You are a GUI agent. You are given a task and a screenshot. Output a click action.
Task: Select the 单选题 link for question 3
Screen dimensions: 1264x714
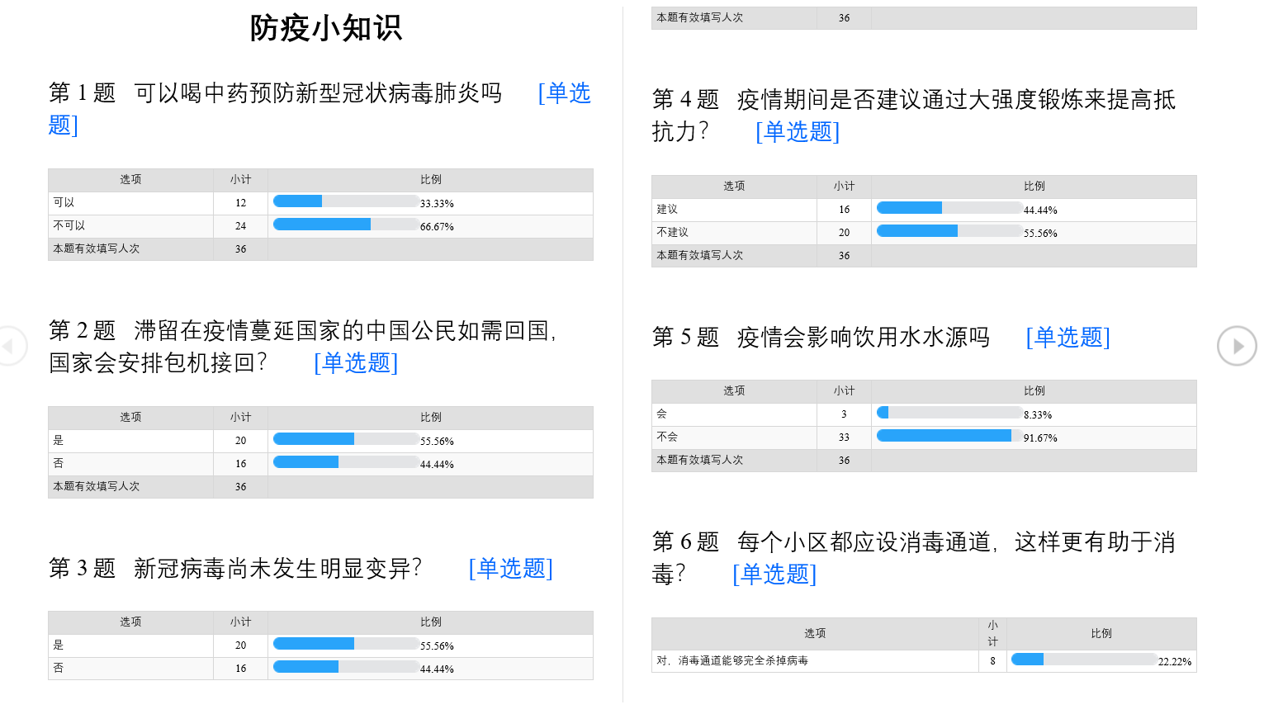[510, 568]
